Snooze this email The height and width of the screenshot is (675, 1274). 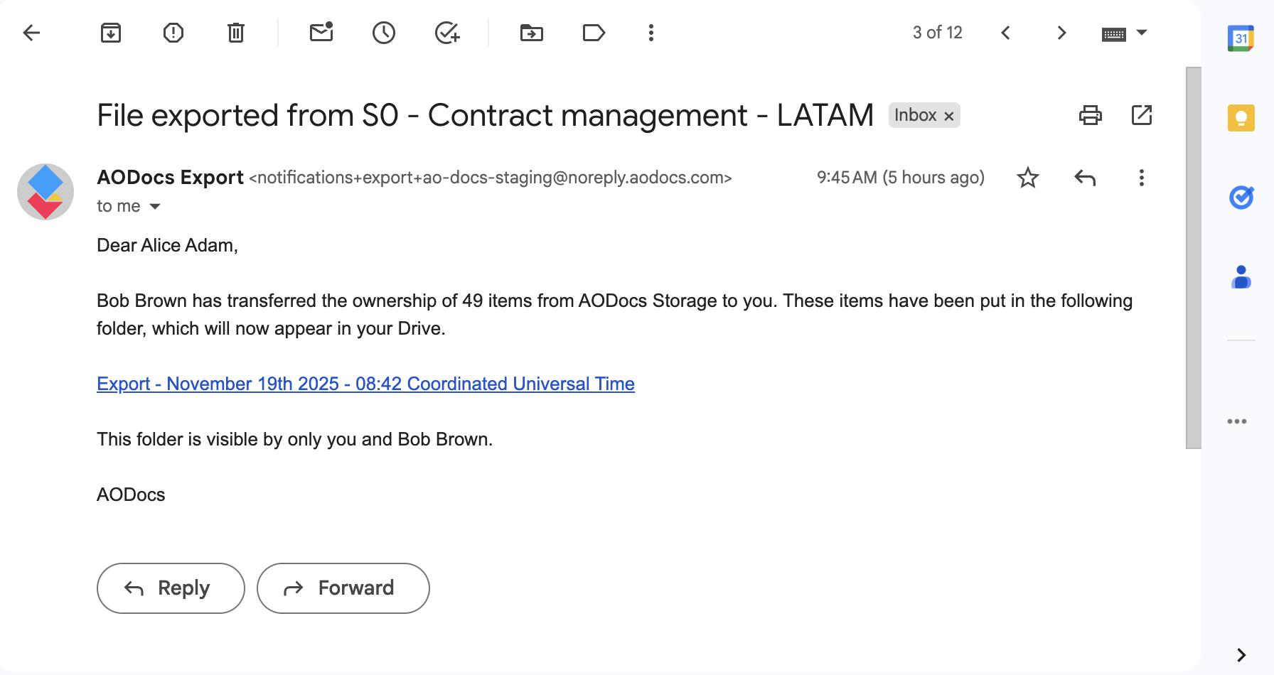[x=384, y=33]
